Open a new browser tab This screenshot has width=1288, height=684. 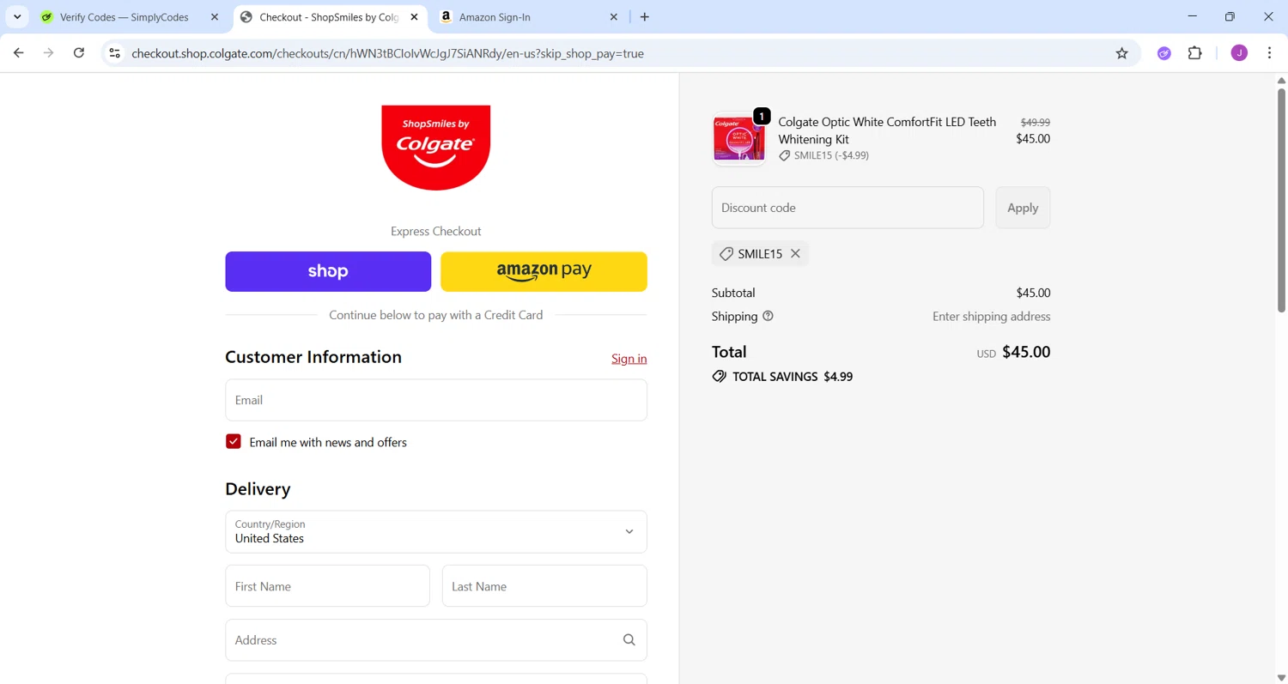645,17
